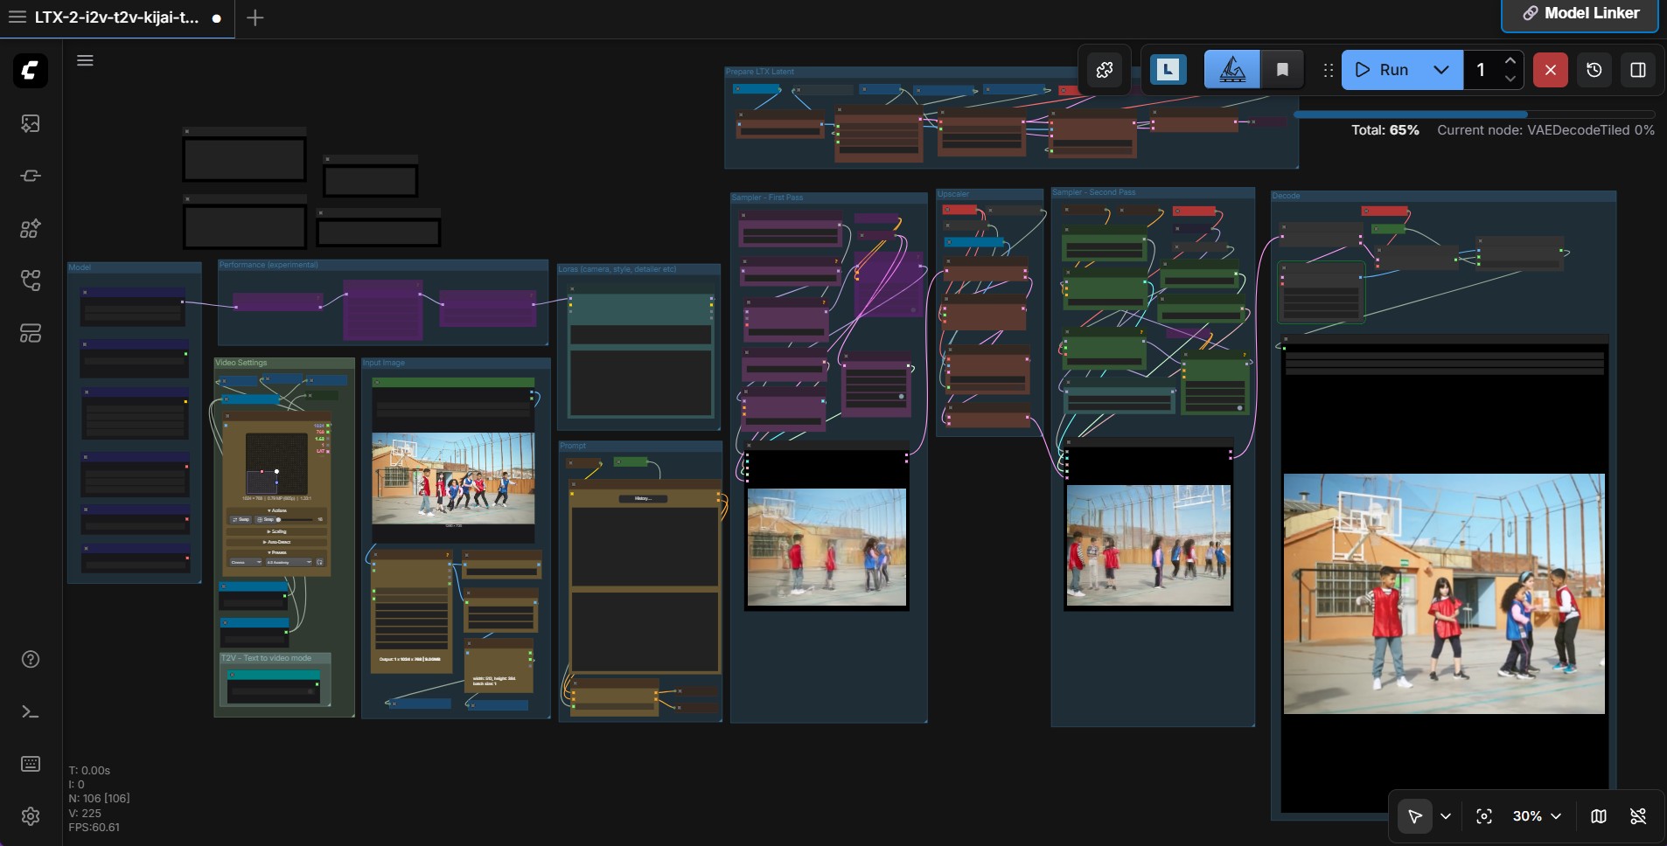The image size is (1667, 846).
Task: Open the hamburger menu on canvas
Action: click(x=85, y=60)
